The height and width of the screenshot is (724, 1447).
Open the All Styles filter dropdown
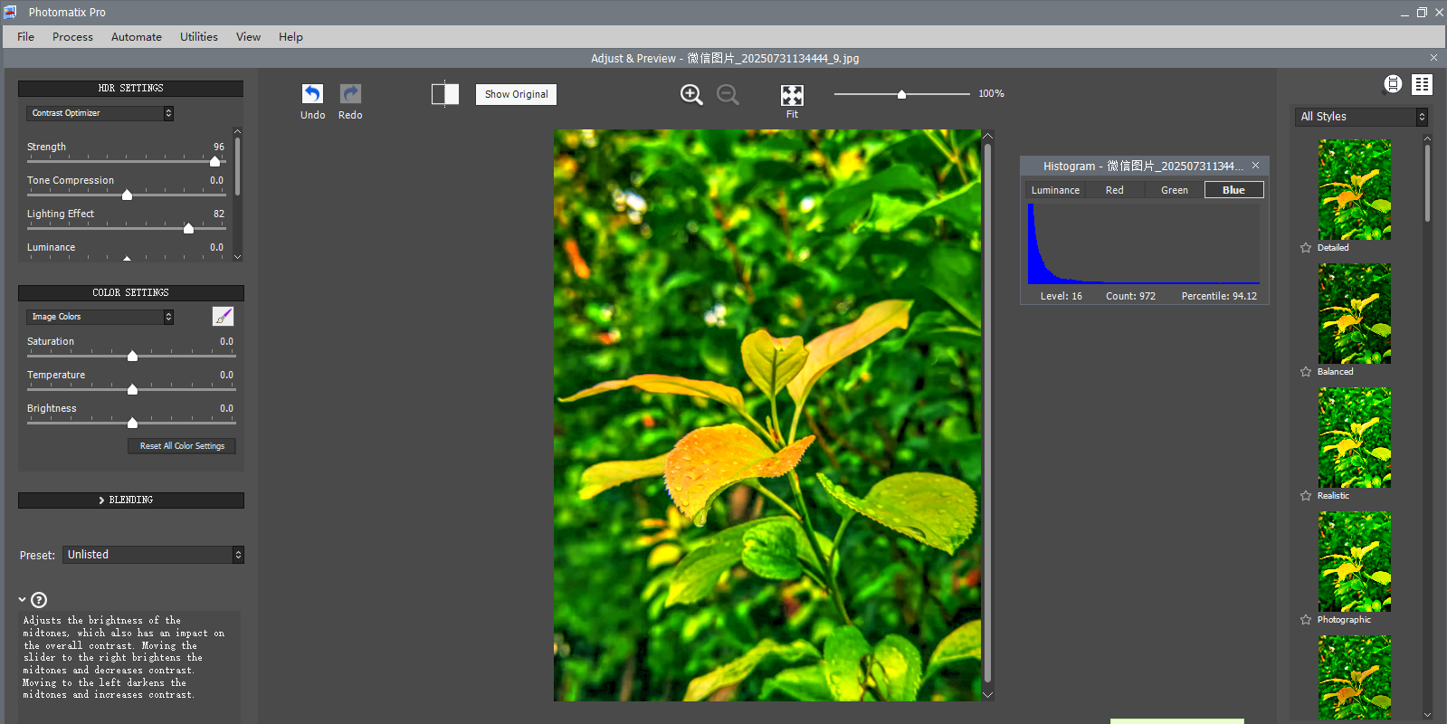click(1361, 117)
